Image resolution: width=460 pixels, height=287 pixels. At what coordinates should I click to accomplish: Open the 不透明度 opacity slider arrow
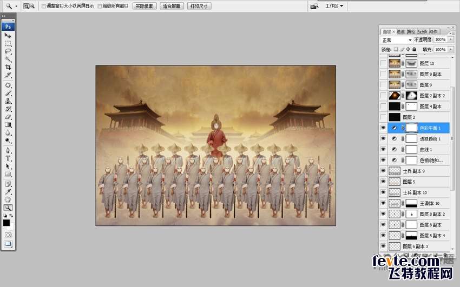point(451,39)
